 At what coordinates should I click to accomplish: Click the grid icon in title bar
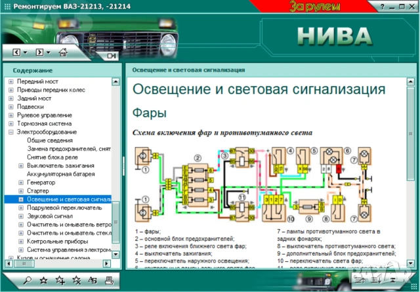(7, 7)
